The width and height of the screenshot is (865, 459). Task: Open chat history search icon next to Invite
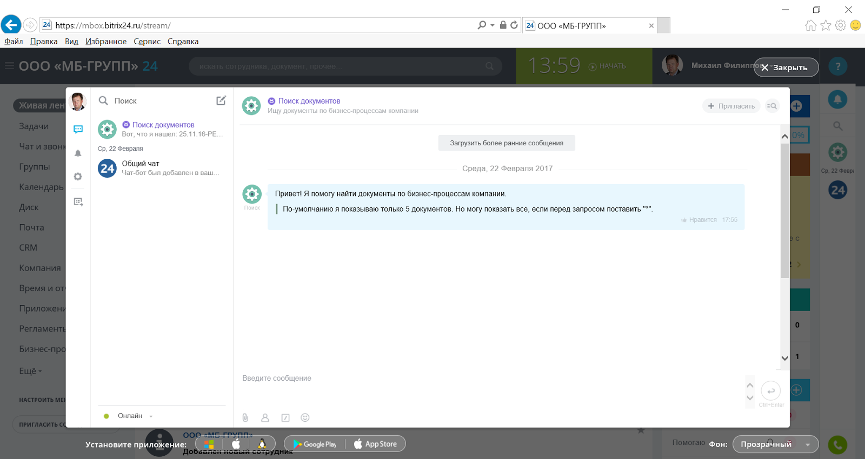(x=772, y=106)
